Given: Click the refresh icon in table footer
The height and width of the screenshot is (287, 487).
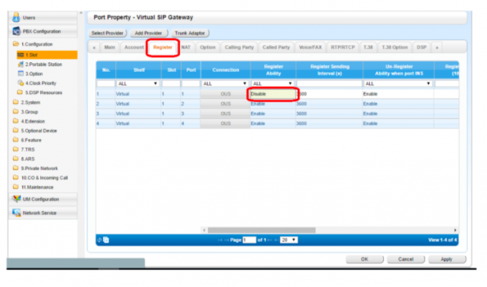Looking at the screenshot, I should coord(99,240).
